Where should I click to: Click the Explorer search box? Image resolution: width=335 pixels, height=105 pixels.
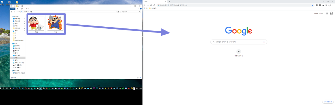tap(130, 12)
